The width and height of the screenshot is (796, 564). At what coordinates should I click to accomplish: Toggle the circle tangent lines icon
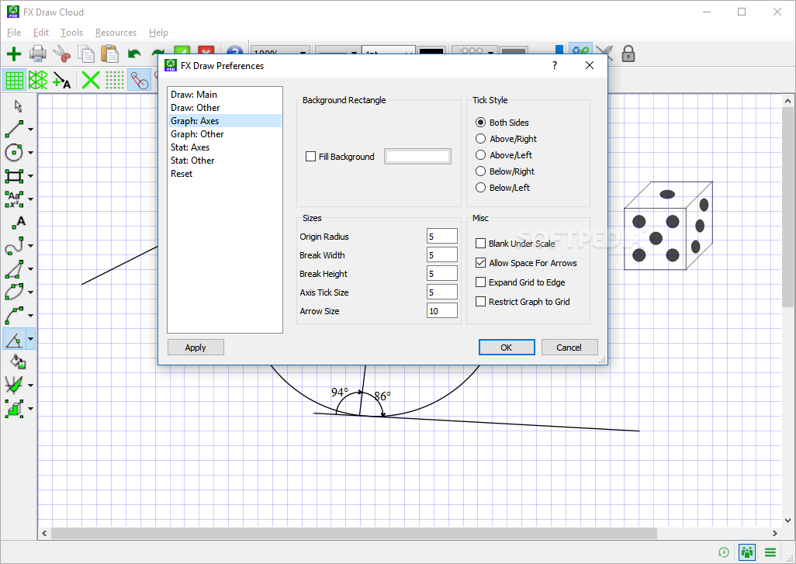click(139, 80)
